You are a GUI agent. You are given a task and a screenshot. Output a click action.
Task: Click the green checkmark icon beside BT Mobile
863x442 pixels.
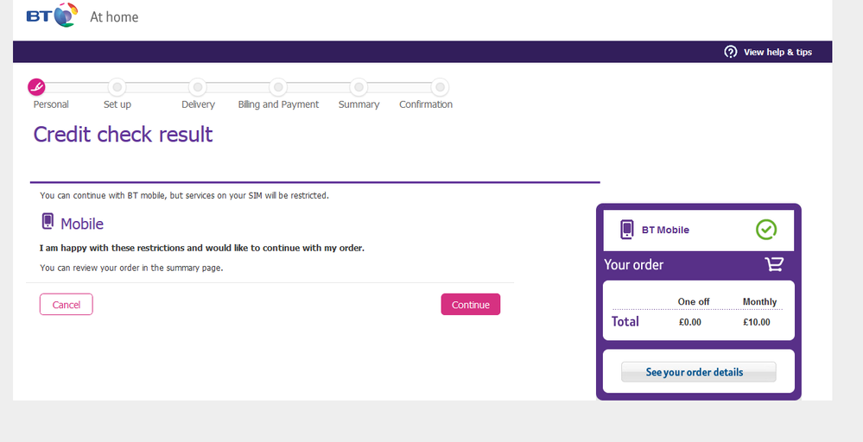(x=765, y=230)
